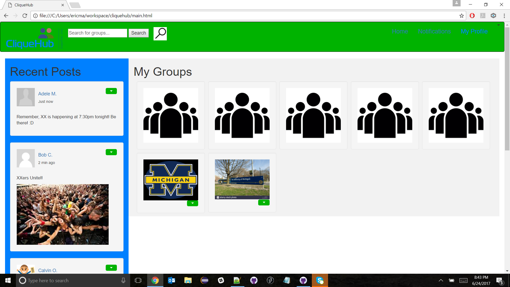Viewport: 510px width, 287px height.
Task: Open Notifications in navigation bar
Action: point(434,31)
